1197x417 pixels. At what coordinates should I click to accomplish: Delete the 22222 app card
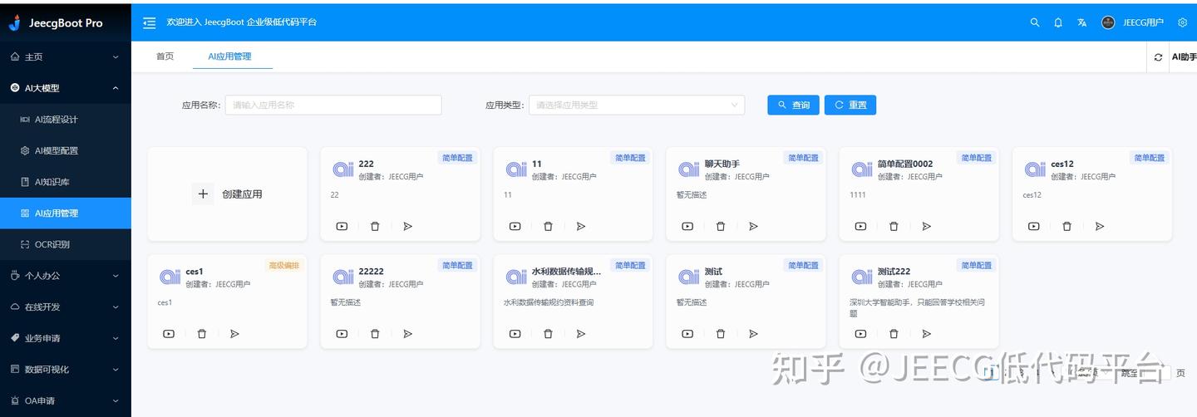coord(375,334)
